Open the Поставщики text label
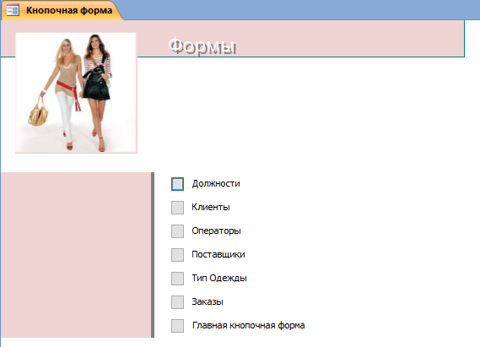The image size is (480, 347). point(218,254)
